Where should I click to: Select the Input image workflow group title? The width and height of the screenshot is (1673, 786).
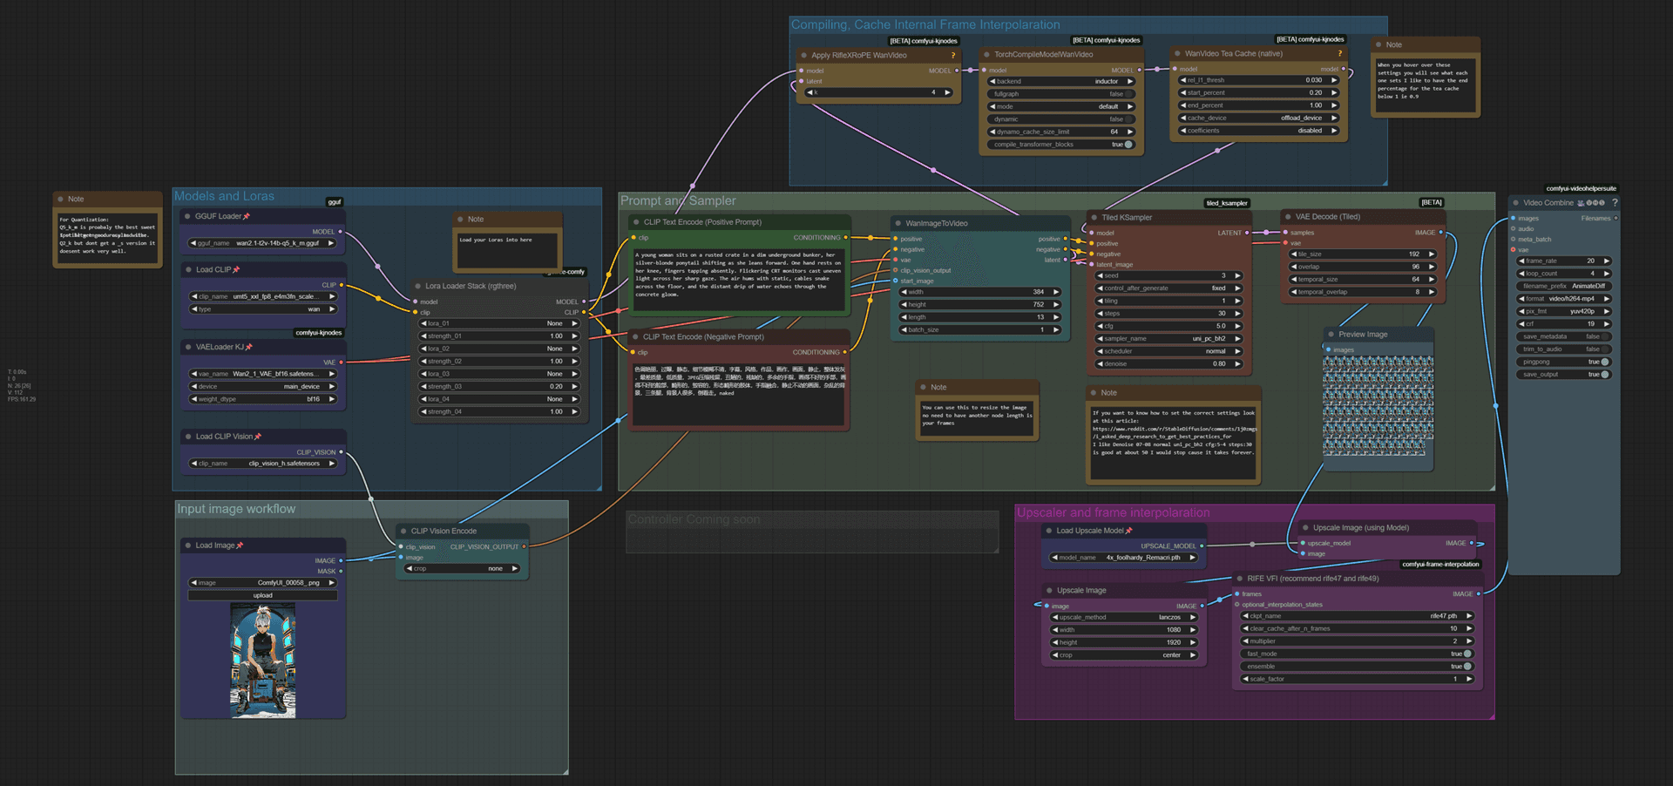pos(236,509)
